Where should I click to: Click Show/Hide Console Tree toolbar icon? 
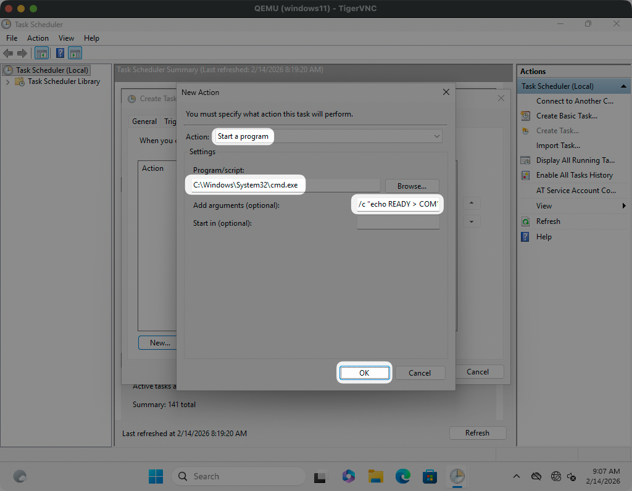click(42, 54)
